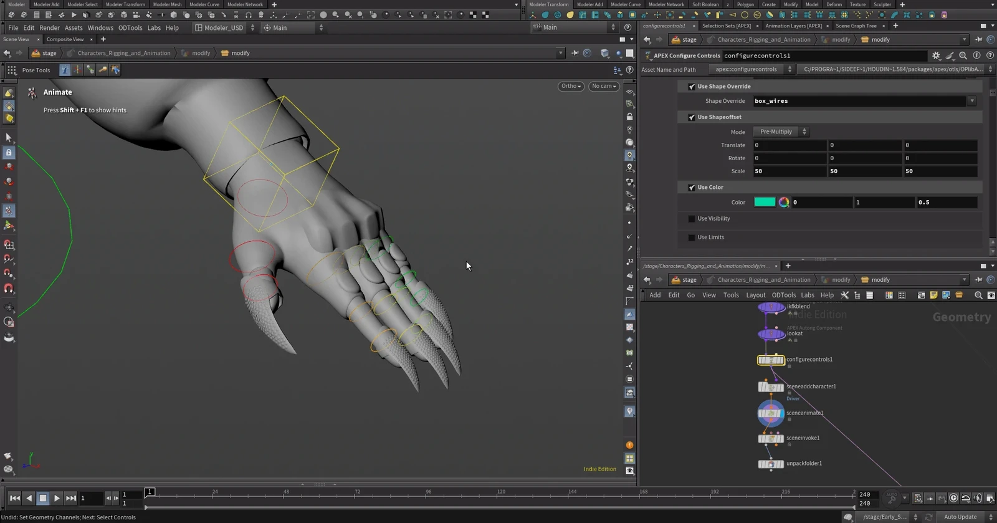Toggle the Use Shapeoffset checkbox
The width and height of the screenshot is (997, 523).
coord(692,117)
